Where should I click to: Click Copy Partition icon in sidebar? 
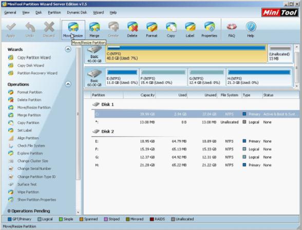(11, 122)
